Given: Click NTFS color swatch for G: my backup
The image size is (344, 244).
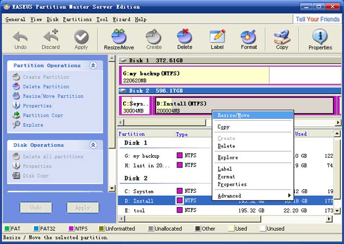Looking at the screenshot, I should coord(180,155).
